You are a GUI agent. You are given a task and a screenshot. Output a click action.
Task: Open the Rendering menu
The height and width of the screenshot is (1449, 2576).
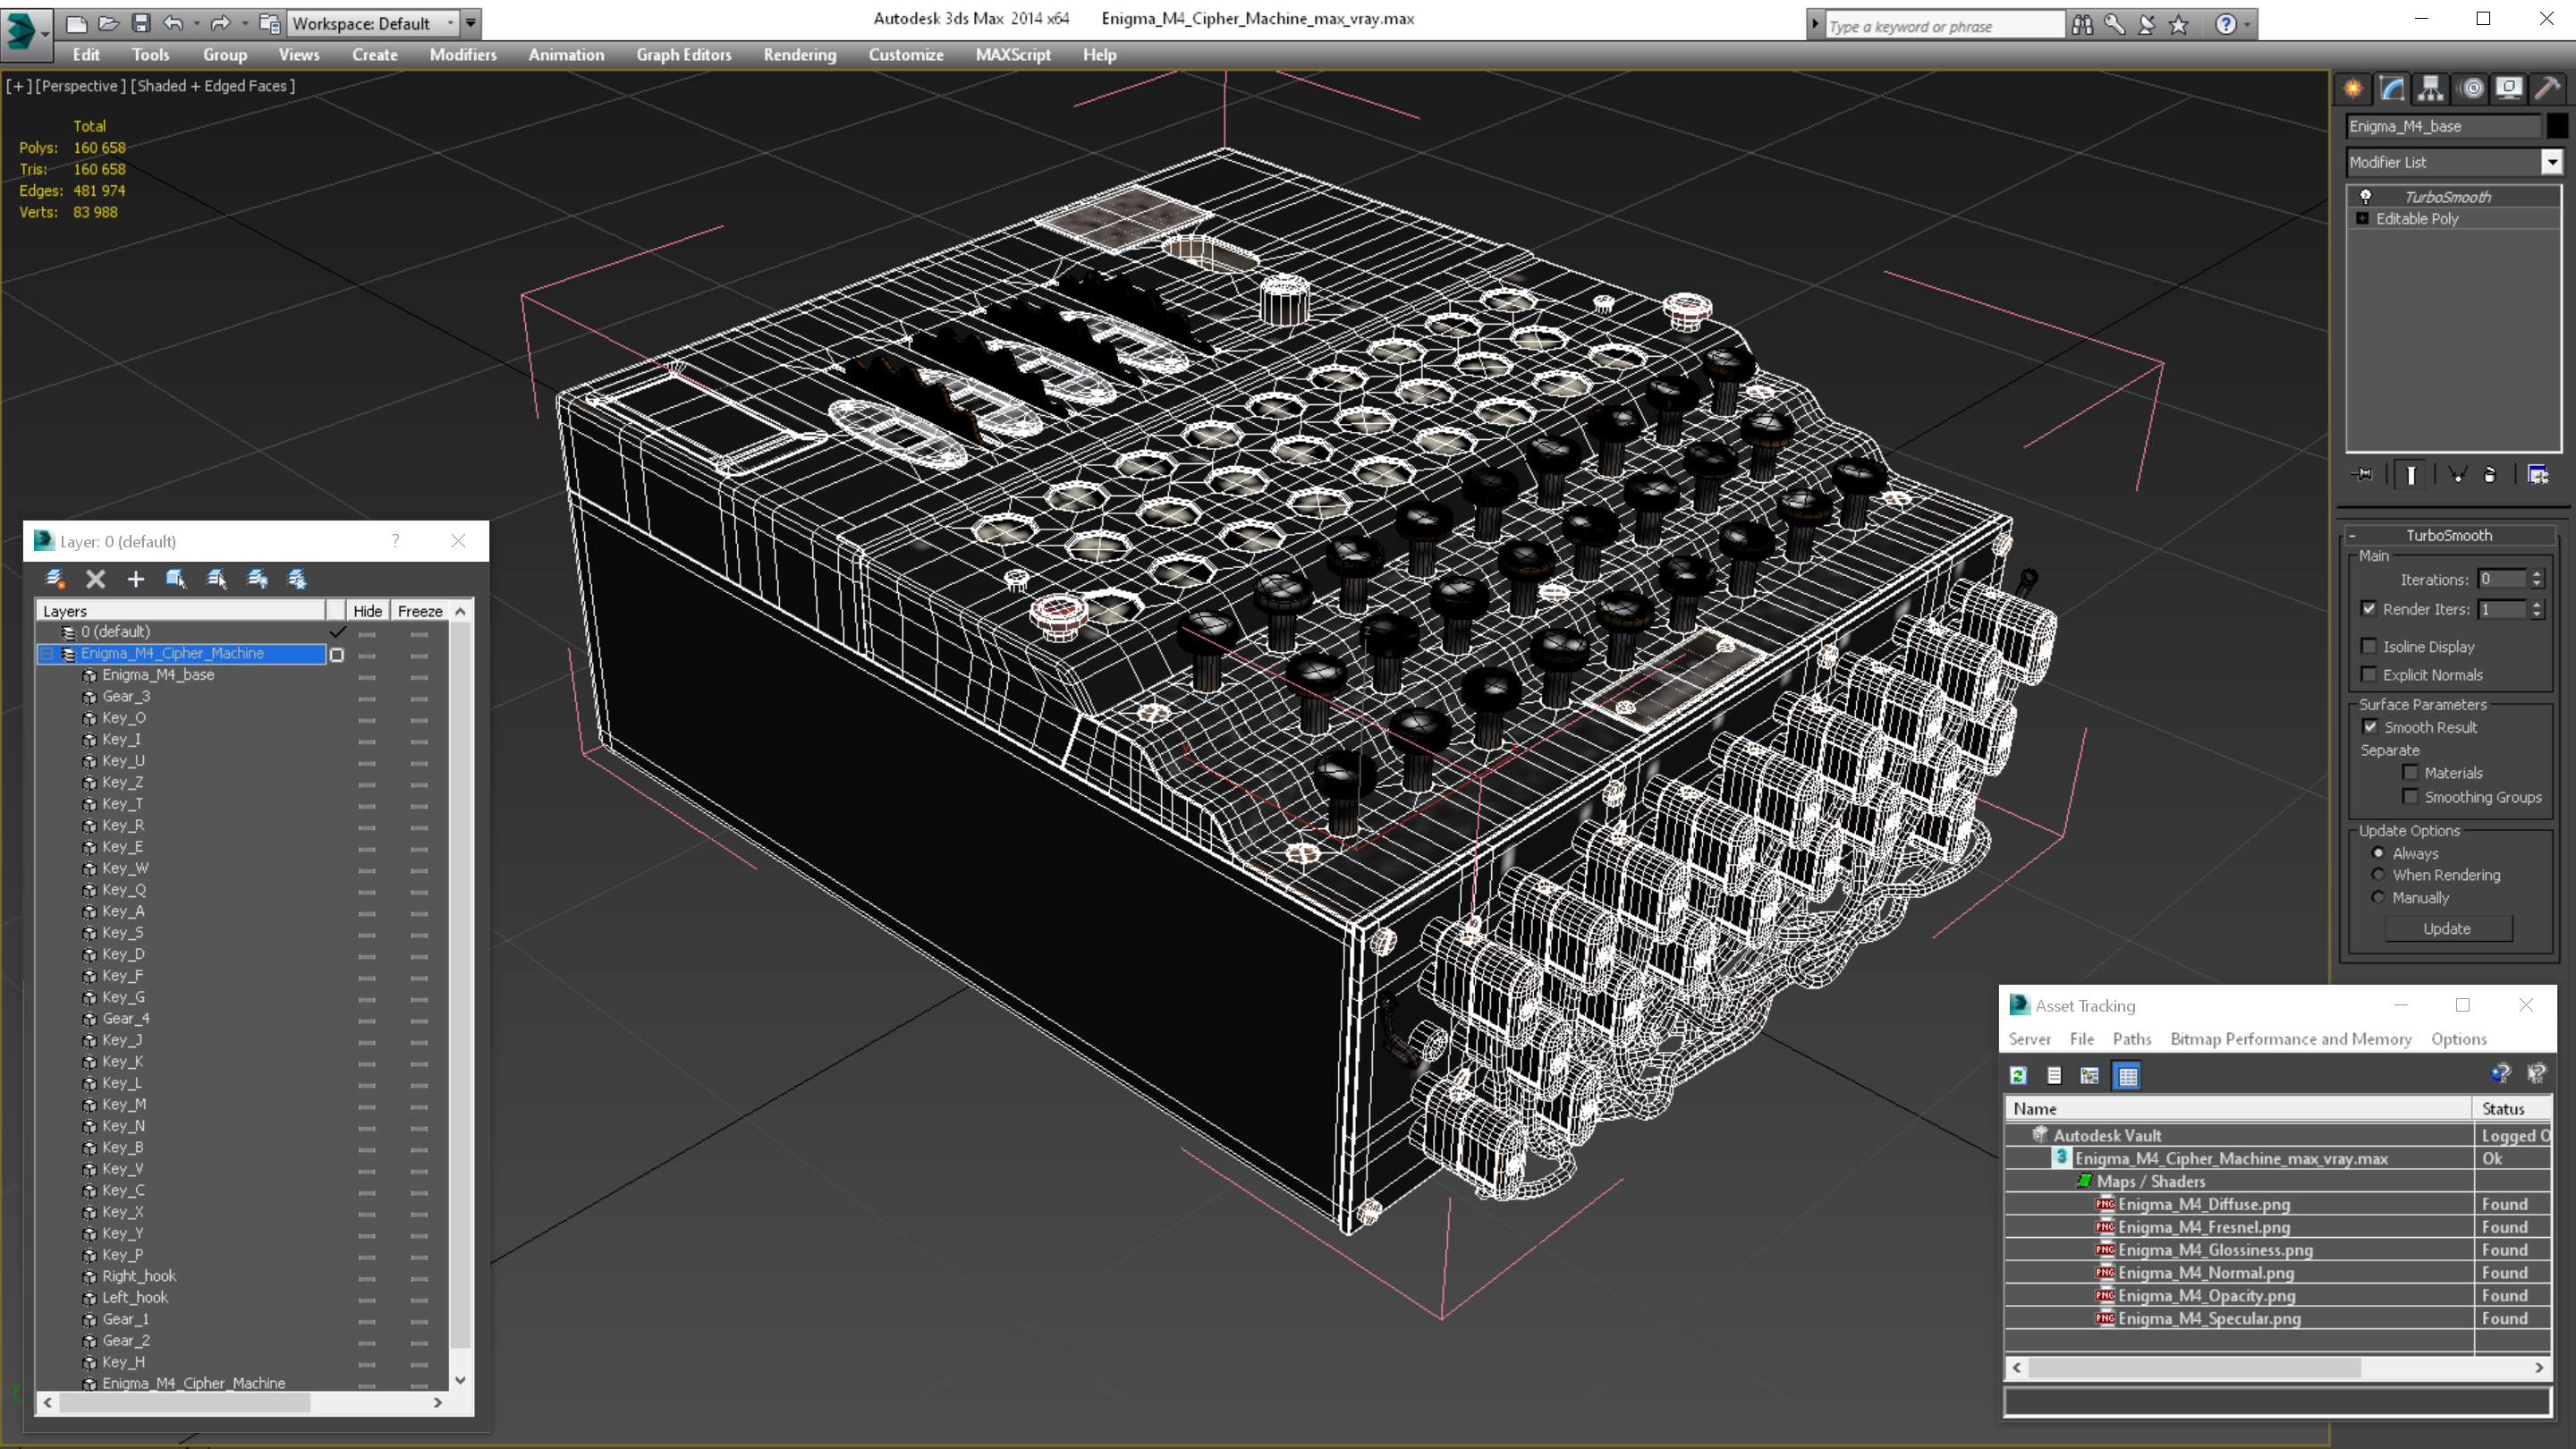(x=799, y=55)
